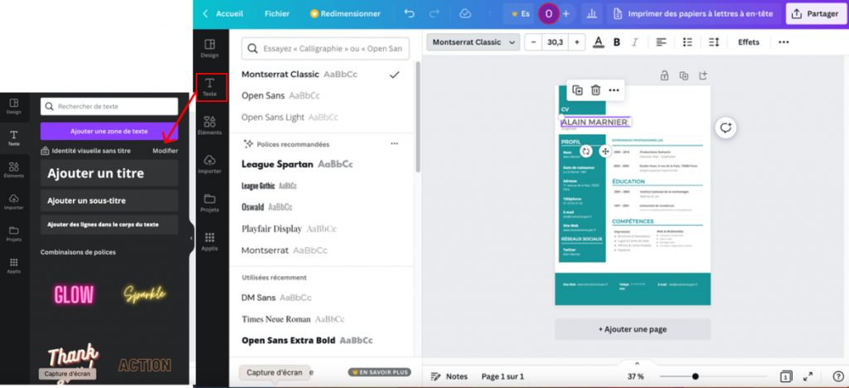Go back to Accueil
This screenshot has width=849, height=388.
click(x=223, y=13)
